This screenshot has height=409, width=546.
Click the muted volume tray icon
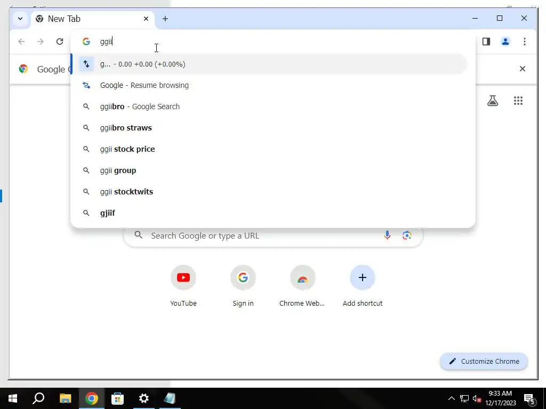(477, 398)
